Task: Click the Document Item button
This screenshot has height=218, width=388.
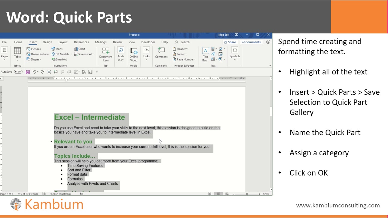Action: (x=106, y=54)
